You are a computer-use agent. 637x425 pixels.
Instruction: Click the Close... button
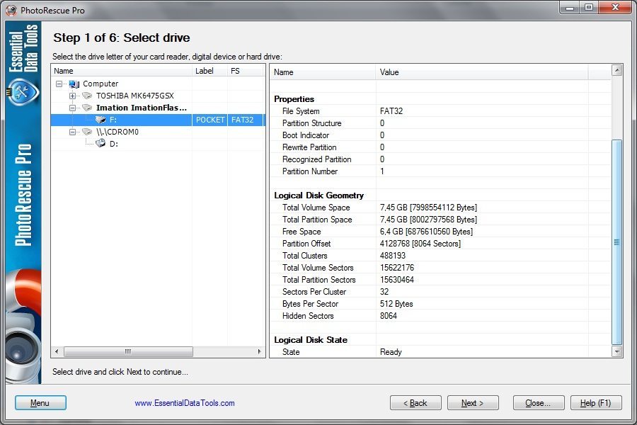click(x=539, y=403)
